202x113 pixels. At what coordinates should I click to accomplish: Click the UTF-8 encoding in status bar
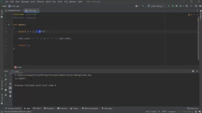pyautogui.click(x=164, y=112)
